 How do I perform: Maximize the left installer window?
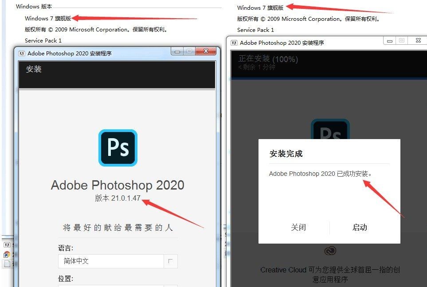coord(189,51)
